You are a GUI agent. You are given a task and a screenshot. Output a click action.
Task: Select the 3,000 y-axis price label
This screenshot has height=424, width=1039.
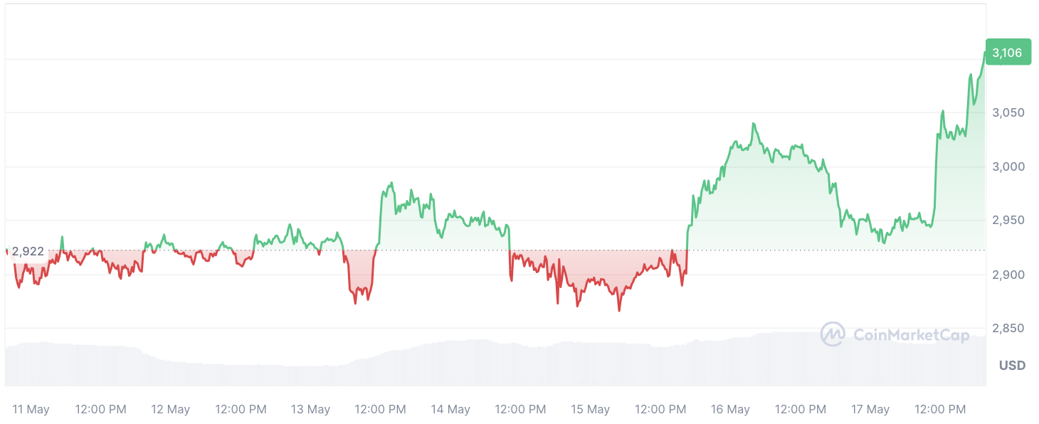click(x=1008, y=166)
